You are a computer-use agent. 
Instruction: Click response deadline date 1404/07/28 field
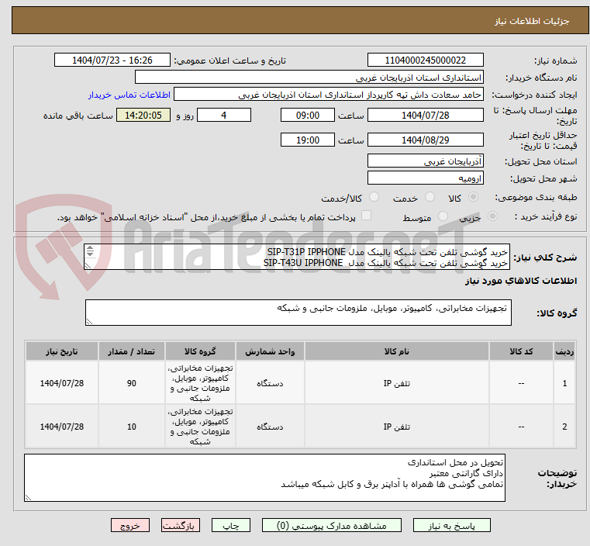(425, 115)
